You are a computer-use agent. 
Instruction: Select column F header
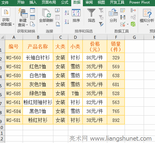pyautogui.click(x=116, y=37)
